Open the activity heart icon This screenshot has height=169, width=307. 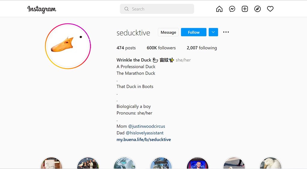pos(270,9)
